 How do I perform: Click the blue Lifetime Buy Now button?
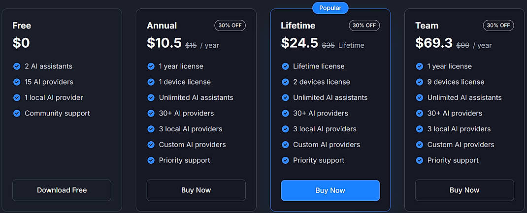click(x=330, y=190)
